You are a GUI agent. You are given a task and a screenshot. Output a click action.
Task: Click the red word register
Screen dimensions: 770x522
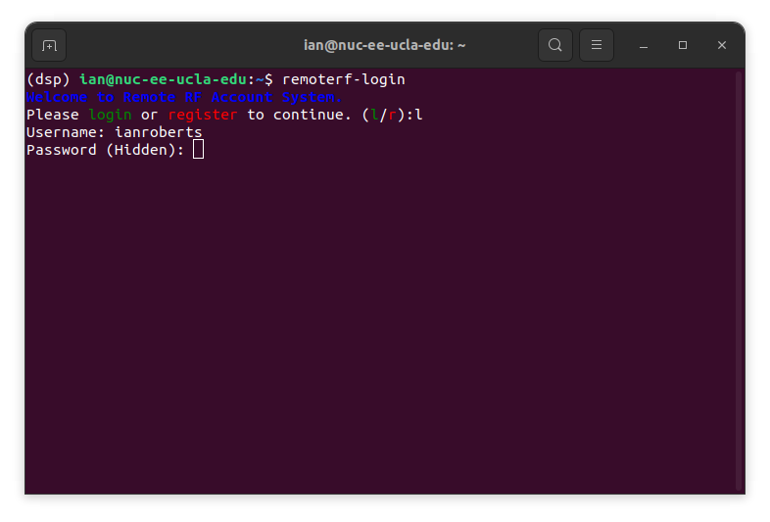click(202, 114)
